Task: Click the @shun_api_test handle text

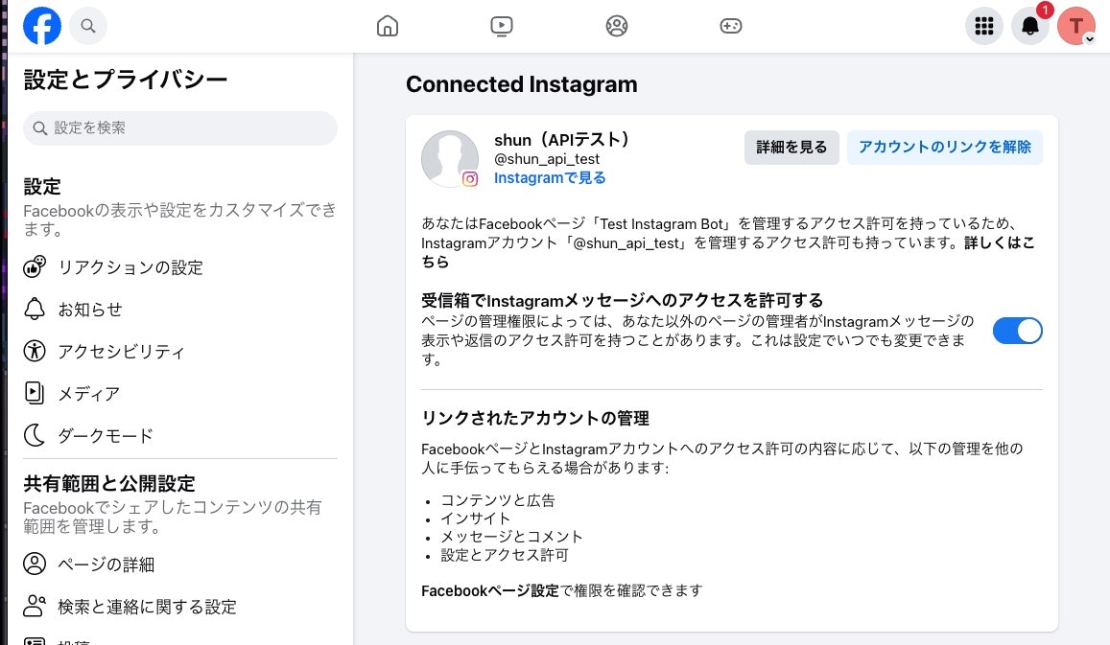Action: [547, 159]
